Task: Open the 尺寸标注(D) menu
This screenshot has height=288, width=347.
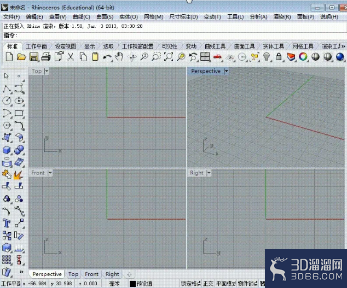Action: 183,17
